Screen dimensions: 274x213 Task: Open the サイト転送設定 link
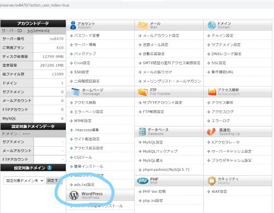pos(87,139)
